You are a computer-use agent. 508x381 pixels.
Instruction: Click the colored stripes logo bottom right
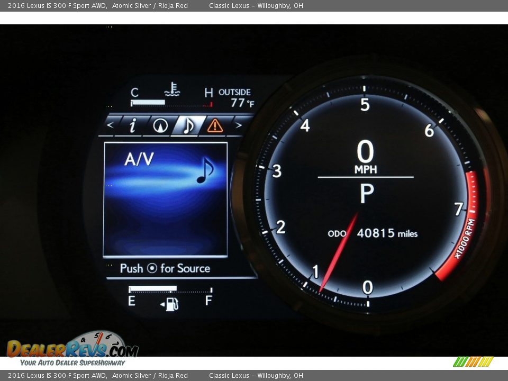click(473, 361)
